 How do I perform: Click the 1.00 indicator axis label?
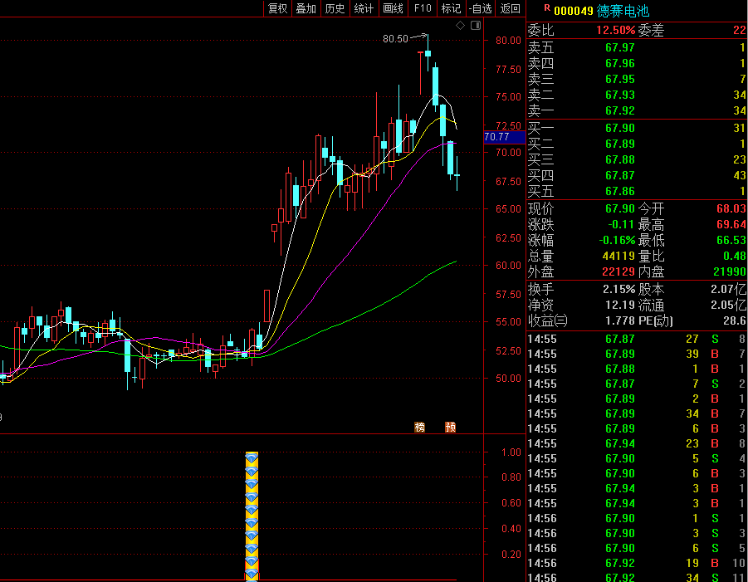pyautogui.click(x=511, y=452)
